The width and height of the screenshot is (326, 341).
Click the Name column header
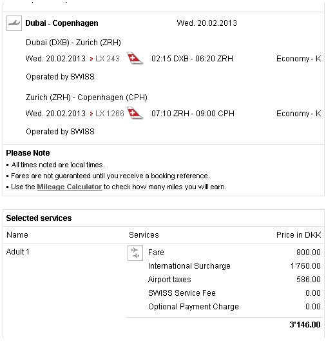click(17, 235)
